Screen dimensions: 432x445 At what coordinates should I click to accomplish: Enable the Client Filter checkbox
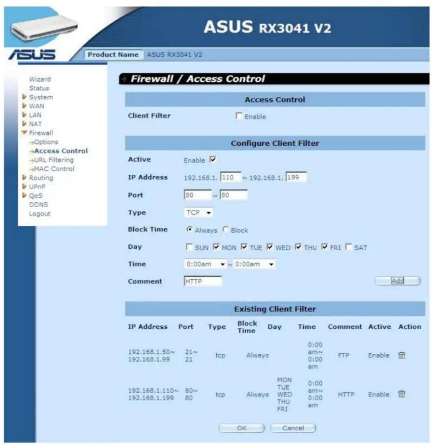(x=239, y=116)
